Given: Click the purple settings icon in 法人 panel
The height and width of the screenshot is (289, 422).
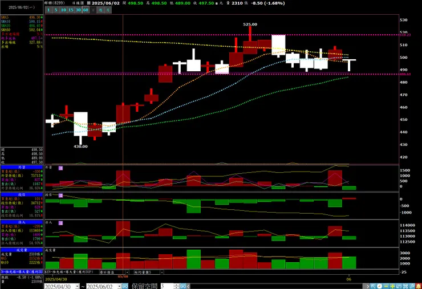Looking at the screenshot, I should point(60,223).
